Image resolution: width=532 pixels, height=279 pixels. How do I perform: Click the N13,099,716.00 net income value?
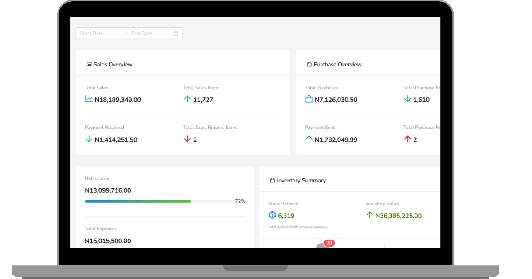tap(108, 190)
